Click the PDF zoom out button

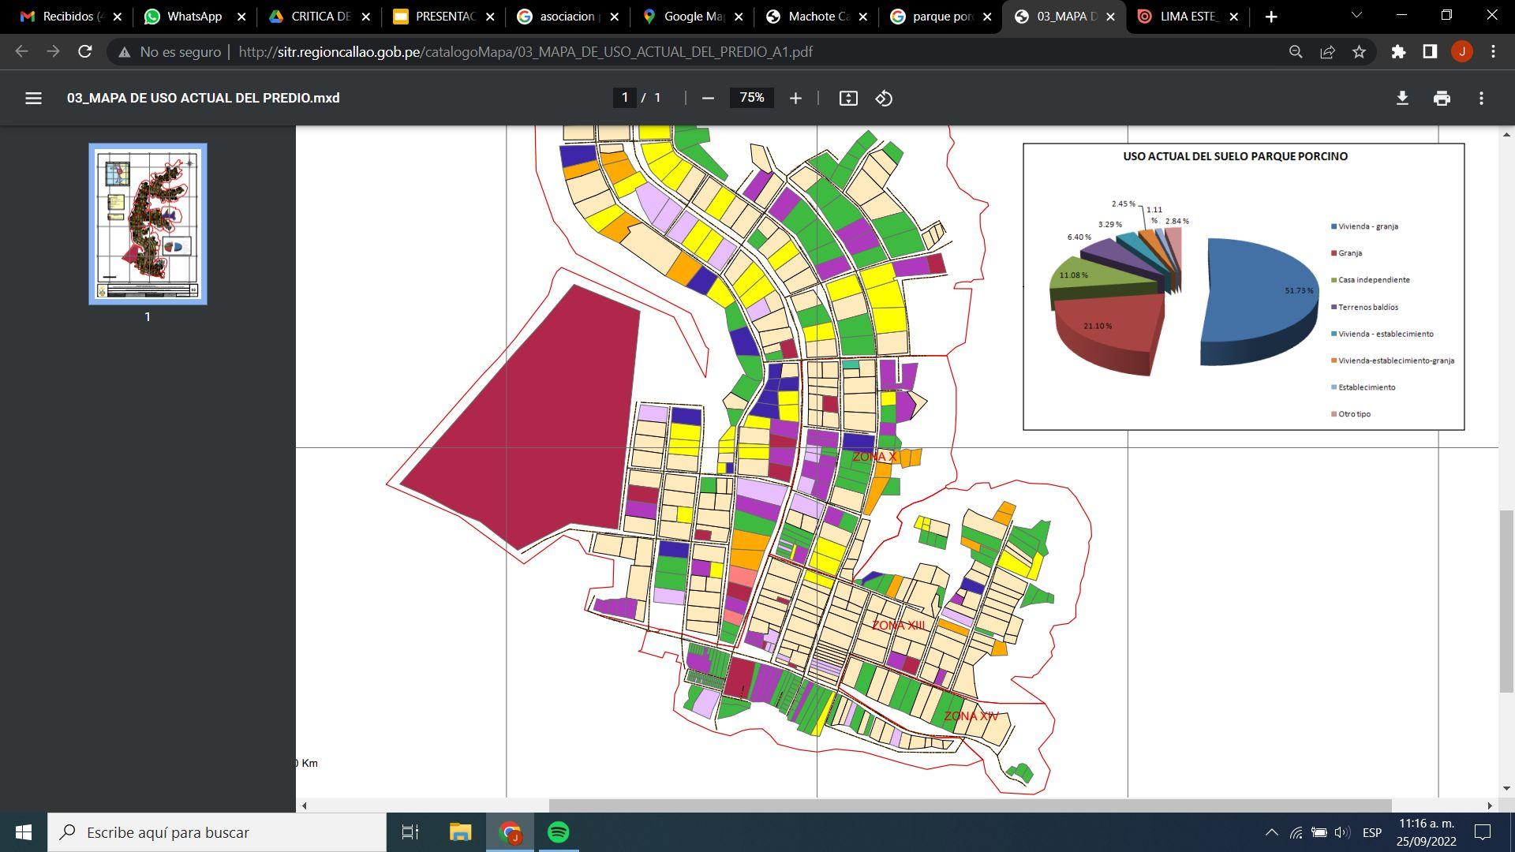708,98
